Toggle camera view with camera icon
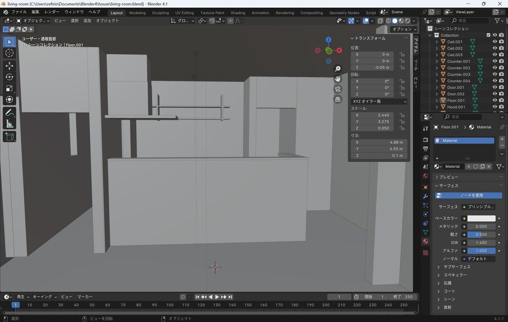This screenshot has width=508, height=322. coord(338,89)
